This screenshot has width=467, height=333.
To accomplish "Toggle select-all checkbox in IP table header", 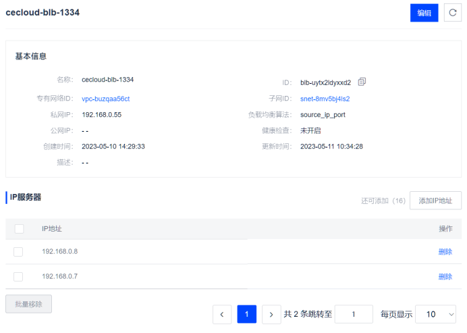I will [x=19, y=229].
